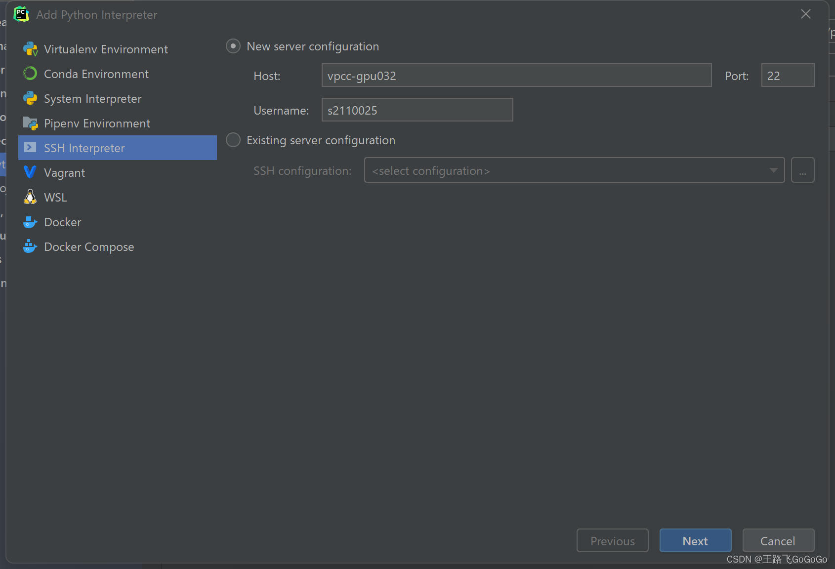Click the Vagrant V logo icon
835x569 pixels.
point(30,172)
